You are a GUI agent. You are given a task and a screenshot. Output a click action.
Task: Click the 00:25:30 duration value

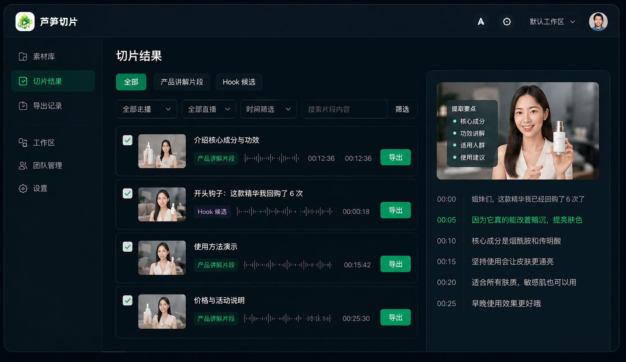pyautogui.click(x=356, y=318)
